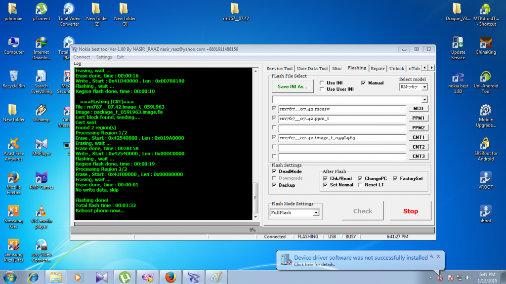Click the Firefox icon in the taskbar
Image resolution: width=506 pixels, height=284 pixels.
click(170, 277)
